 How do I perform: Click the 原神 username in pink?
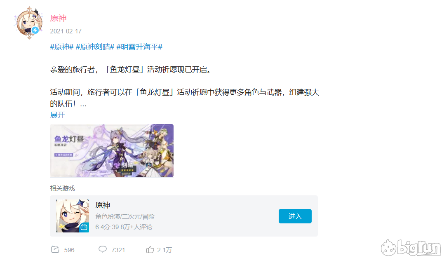[58, 18]
